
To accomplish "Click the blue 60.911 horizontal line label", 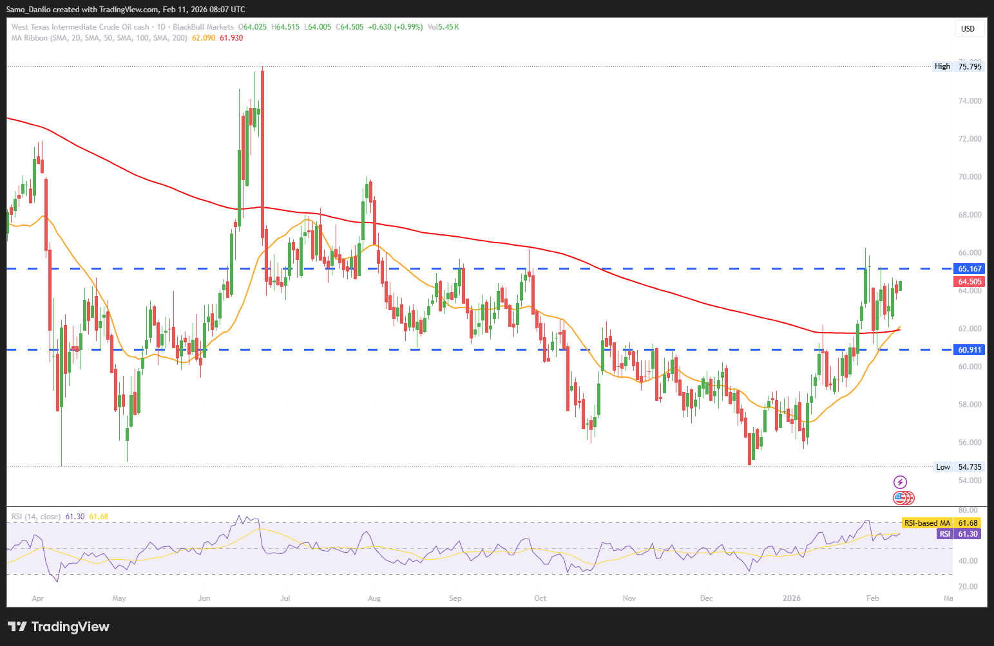I will coord(970,350).
